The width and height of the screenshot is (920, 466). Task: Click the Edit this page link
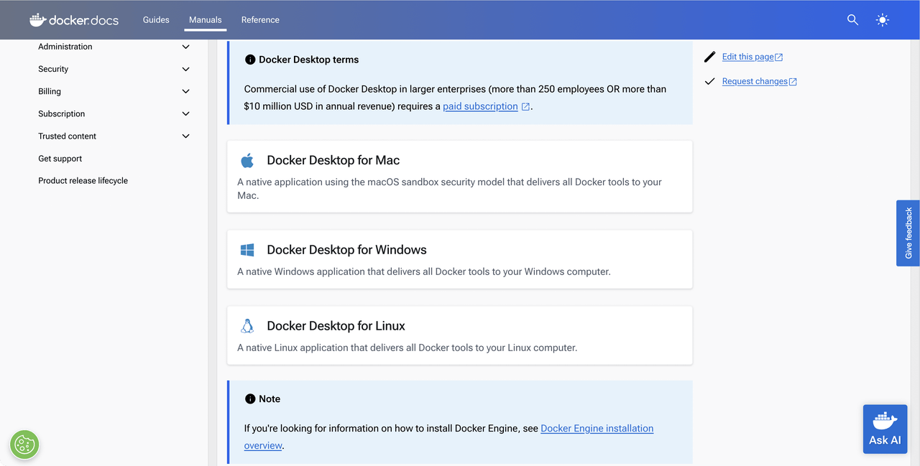click(x=748, y=57)
